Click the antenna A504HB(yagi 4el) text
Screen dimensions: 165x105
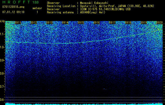pos(93,12)
